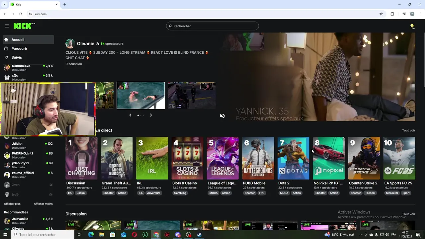The width and height of the screenshot is (425, 239).
Task: Close the Kick browser tab
Action: [57, 4]
